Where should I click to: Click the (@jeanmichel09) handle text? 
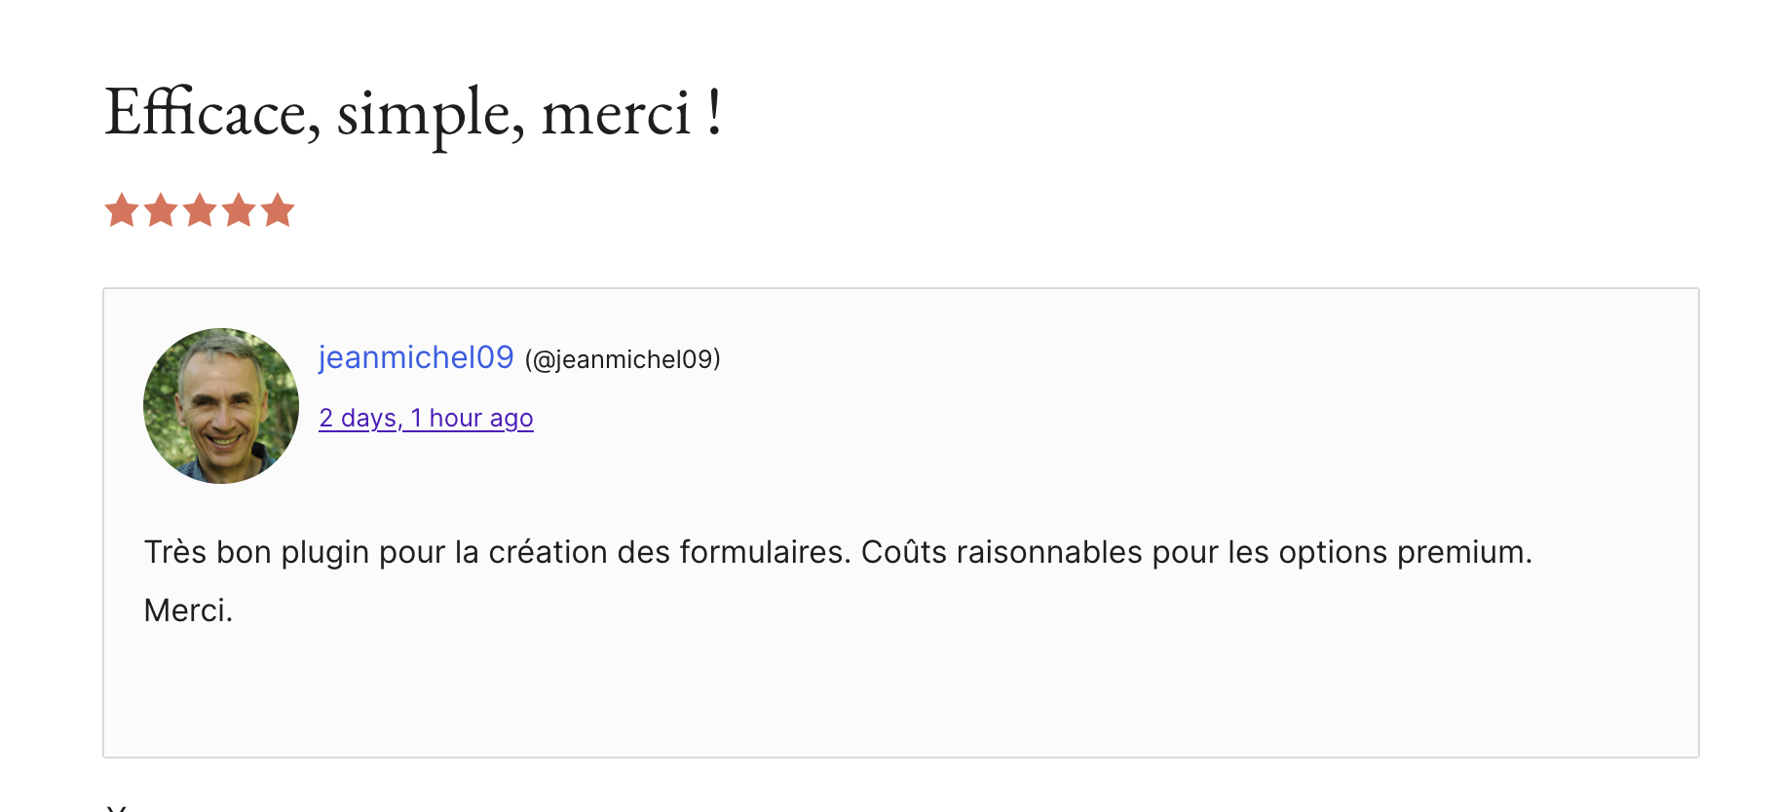(x=623, y=360)
